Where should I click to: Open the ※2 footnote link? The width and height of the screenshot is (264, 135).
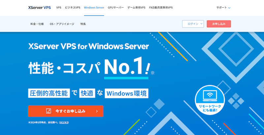click(x=62, y=122)
